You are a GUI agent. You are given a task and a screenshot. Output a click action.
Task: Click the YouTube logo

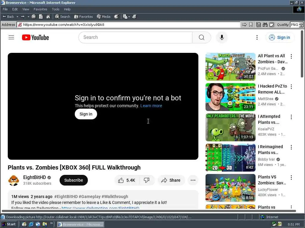pyautogui.click(x=35, y=37)
